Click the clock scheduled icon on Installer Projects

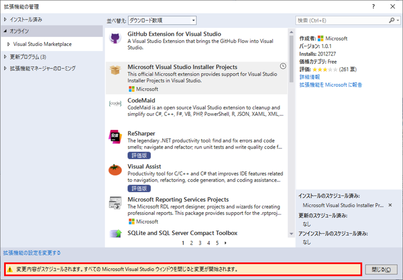[283, 66]
